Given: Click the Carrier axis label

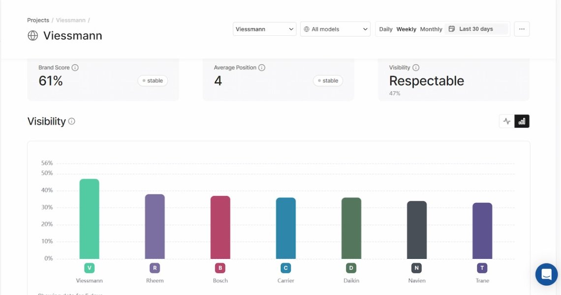Looking at the screenshot, I should point(286,281).
